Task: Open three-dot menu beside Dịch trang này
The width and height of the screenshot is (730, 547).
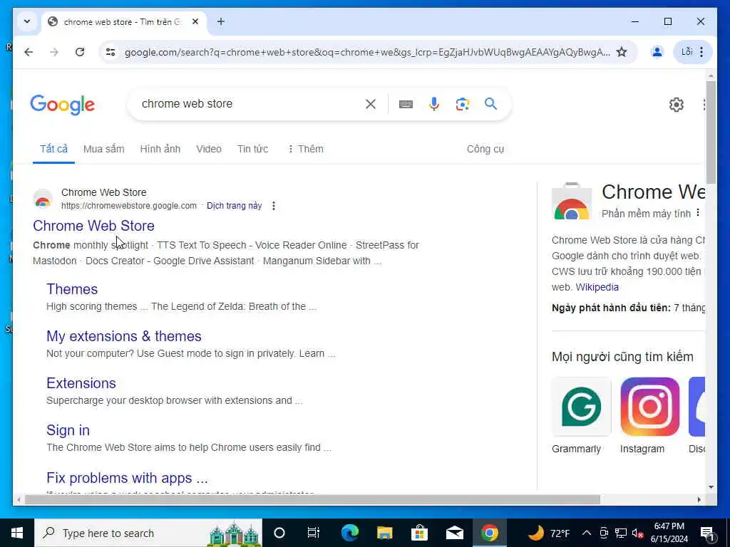Action: pyautogui.click(x=274, y=206)
